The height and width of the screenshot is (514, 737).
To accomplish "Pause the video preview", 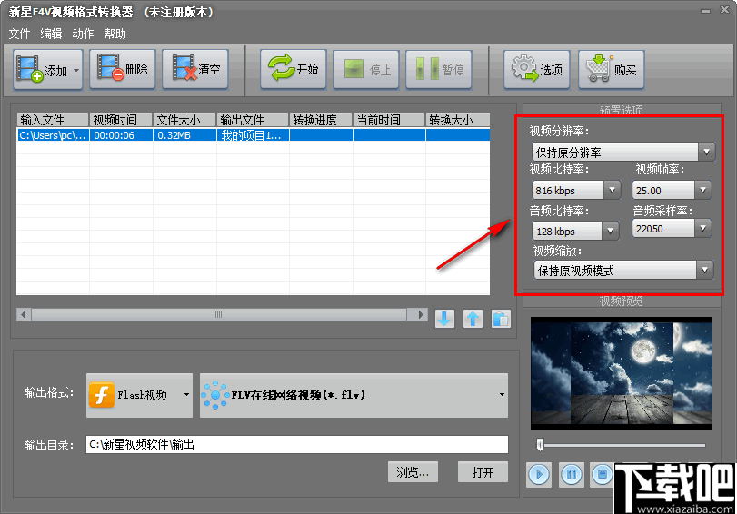I will (x=571, y=474).
